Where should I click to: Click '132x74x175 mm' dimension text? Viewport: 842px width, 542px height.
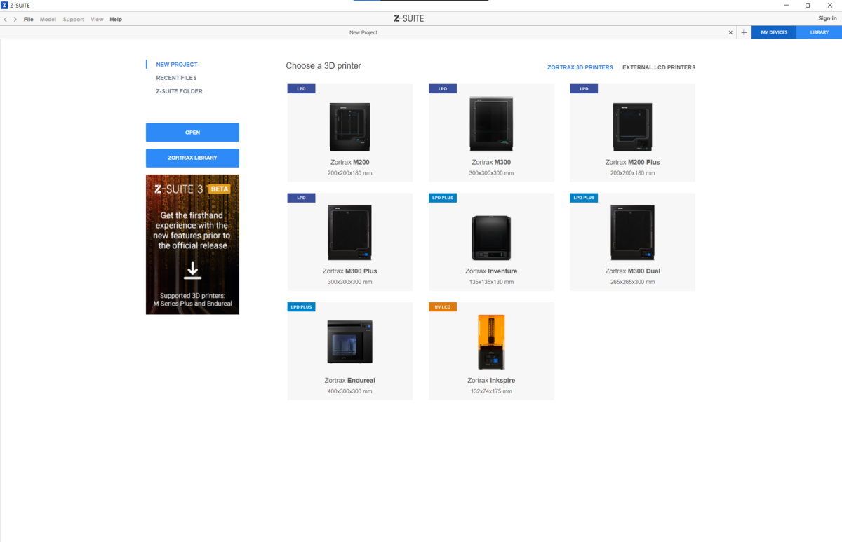491,391
